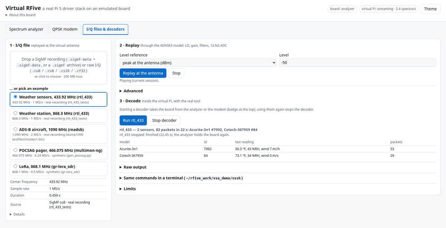Click the id value 84
Screen dimensions: 446x228
click(206, 156)
